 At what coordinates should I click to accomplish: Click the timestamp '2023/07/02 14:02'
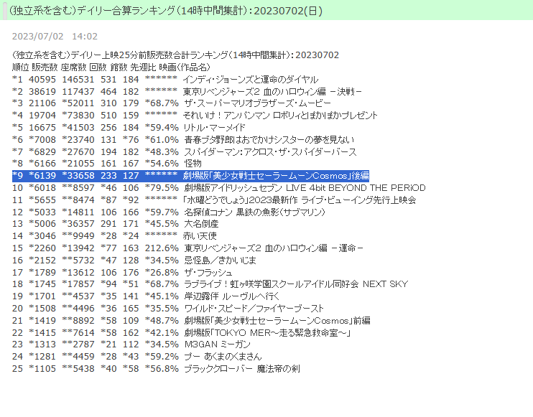(x=55, y=37)
